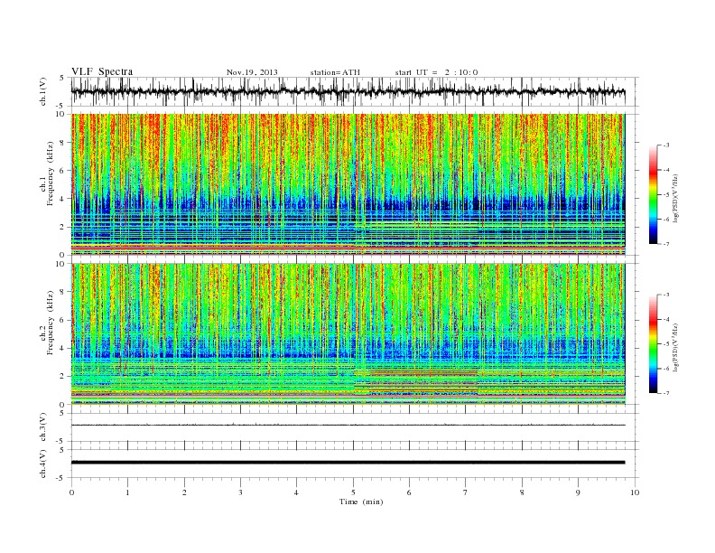The height and width of the screenshot is (553, 715).
Task: Click the ch.2 colorbar '-6' tick label
Action: 666,369
